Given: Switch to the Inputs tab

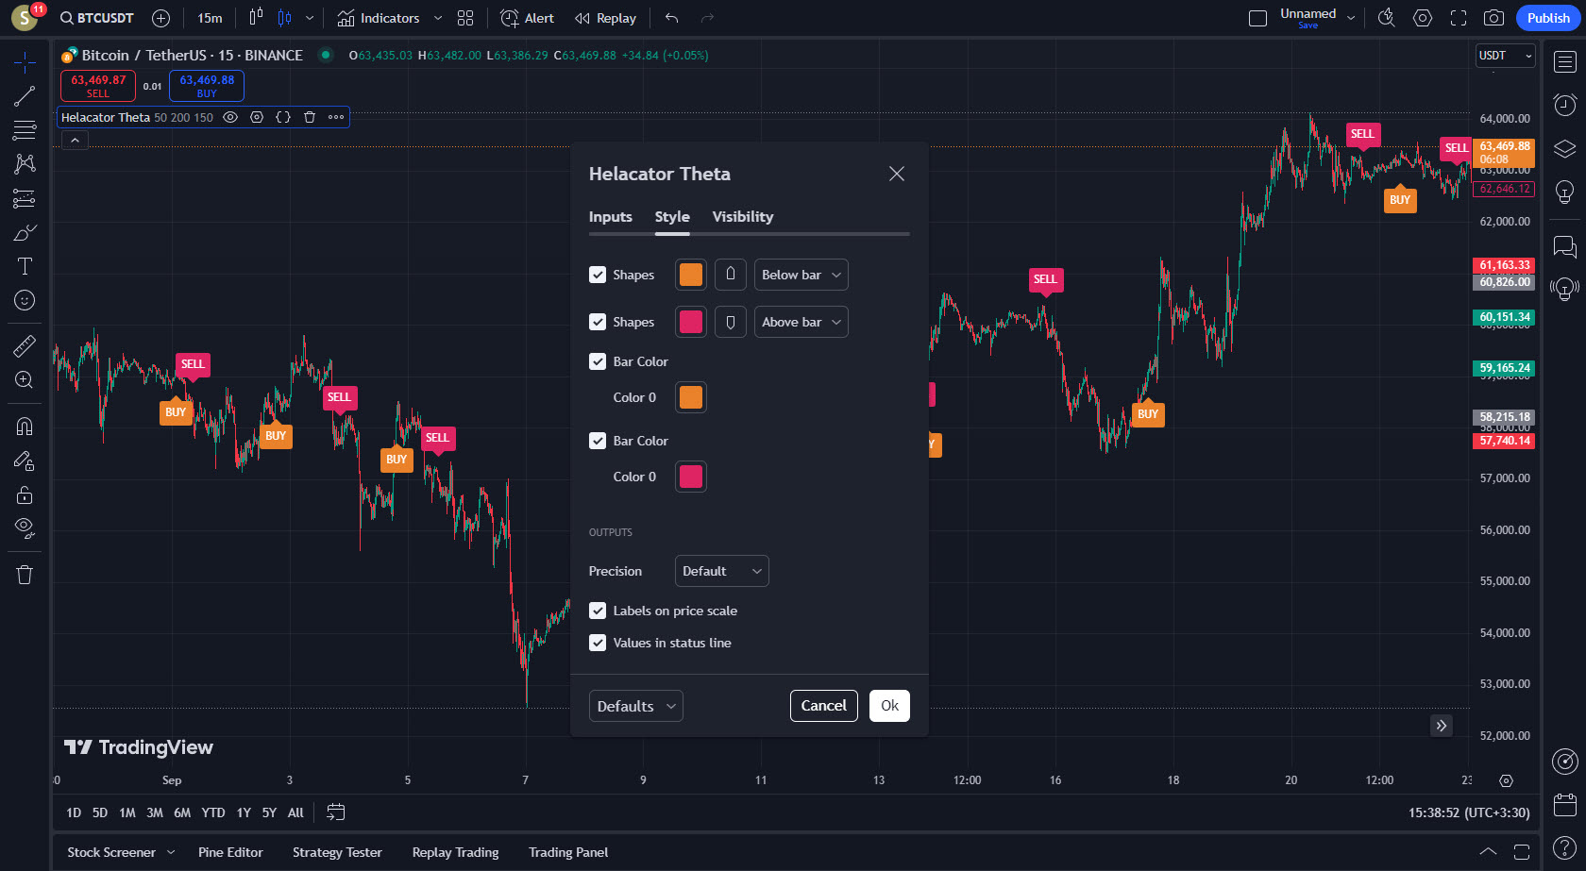Looking at the screenshot, I should (610, 217).
